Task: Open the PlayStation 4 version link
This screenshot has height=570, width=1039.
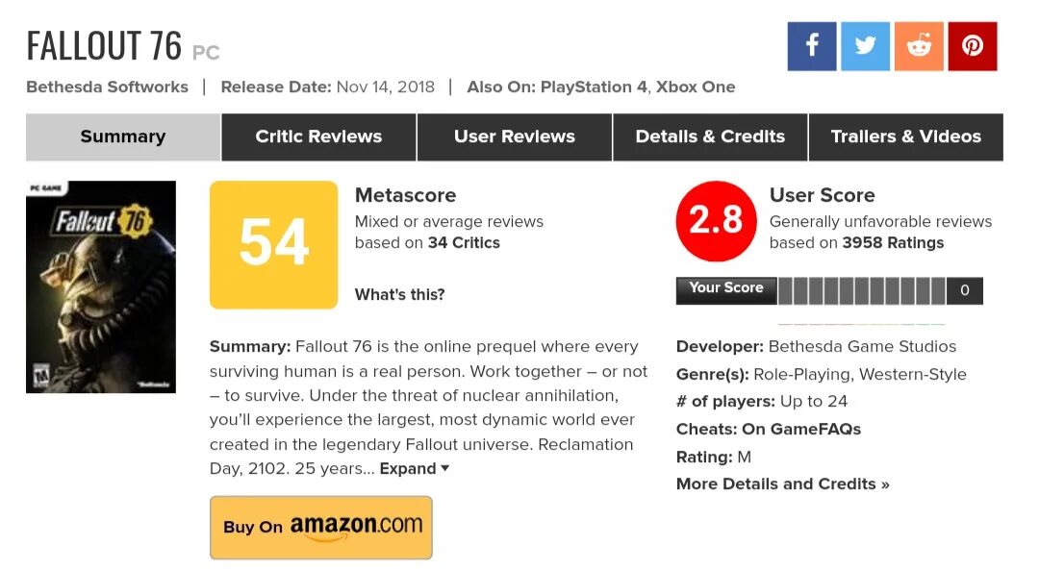Action: point(594,87)
